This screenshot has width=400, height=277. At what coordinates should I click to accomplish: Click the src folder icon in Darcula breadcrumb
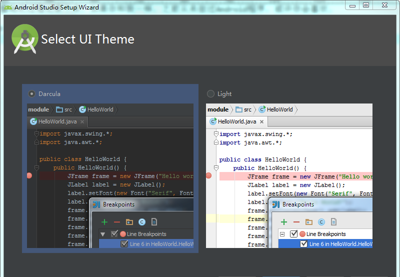click(59, 109)
